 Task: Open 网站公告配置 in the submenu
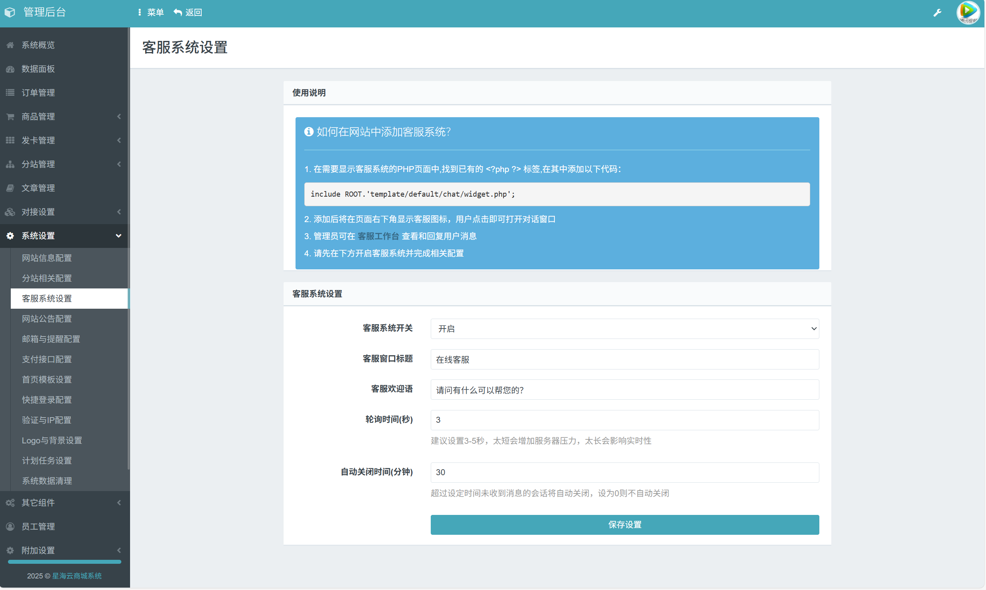click(x=47, y=319)
